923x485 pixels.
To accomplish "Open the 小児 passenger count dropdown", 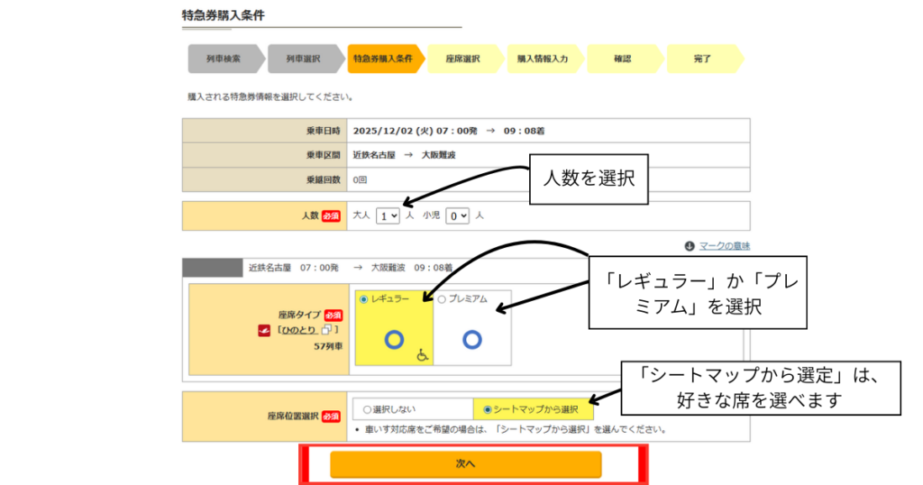I will [458, 216].
